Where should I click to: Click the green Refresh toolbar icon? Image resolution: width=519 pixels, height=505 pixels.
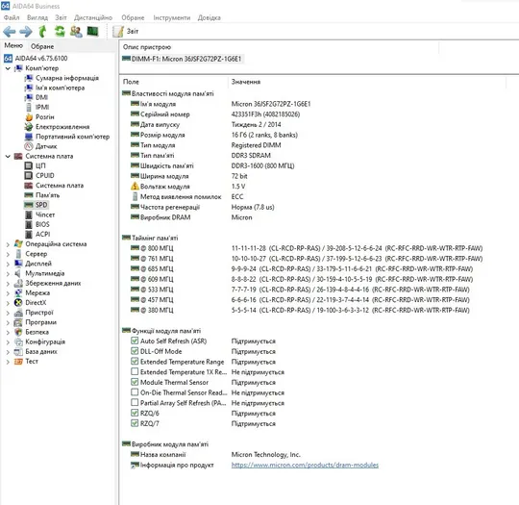[60, 31]
